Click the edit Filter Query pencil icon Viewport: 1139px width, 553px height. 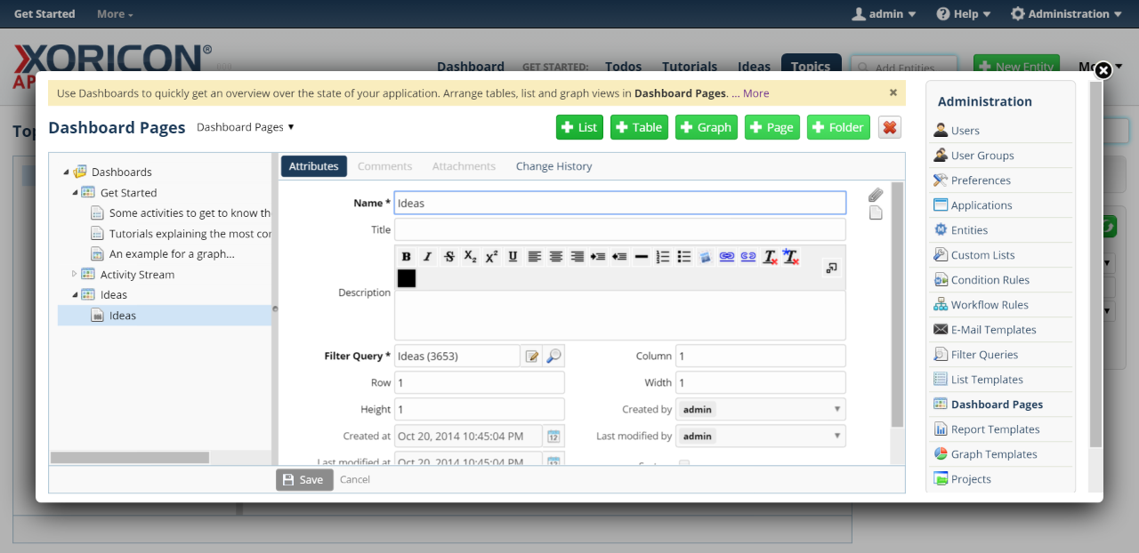532,357
